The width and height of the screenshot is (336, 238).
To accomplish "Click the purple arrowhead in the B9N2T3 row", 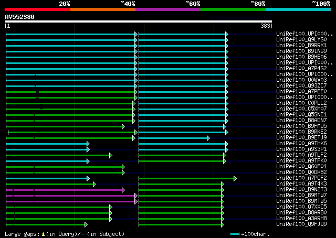I will (123, 190).
